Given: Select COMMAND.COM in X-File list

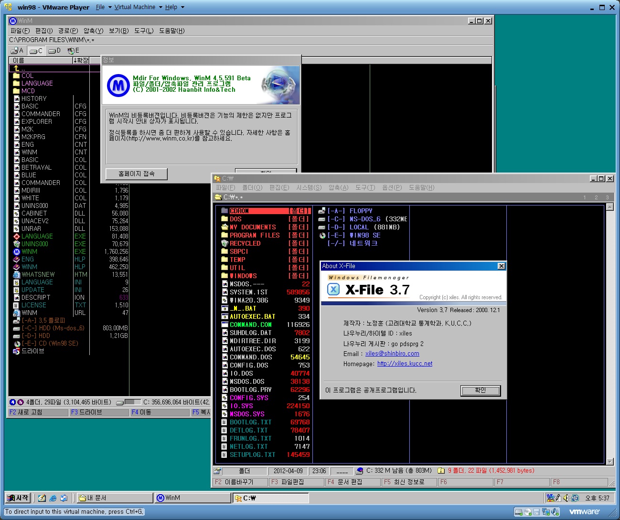Looking at the screenshot, I should [x=266, y=325].
